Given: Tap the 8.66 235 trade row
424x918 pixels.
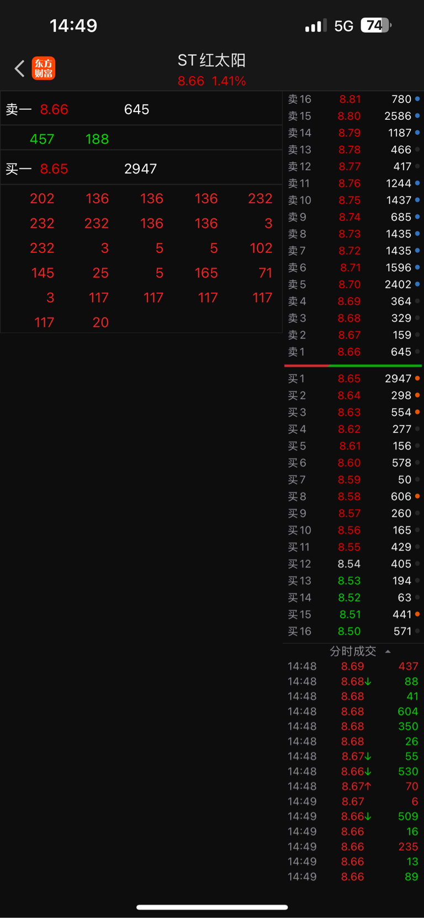Looking at the screenshot, I should pos(353,847).
